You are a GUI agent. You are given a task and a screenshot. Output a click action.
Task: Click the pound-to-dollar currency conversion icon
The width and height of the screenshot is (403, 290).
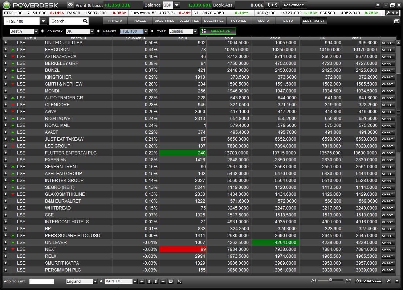click(272, 5)
